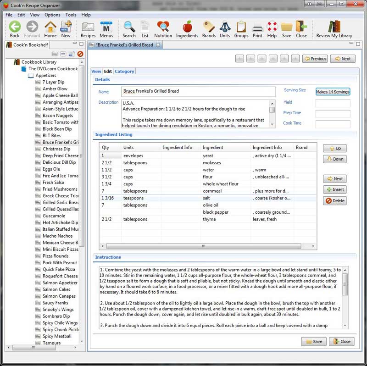Open the Units scale icon
367x366 pixels.
coord(225,29)
